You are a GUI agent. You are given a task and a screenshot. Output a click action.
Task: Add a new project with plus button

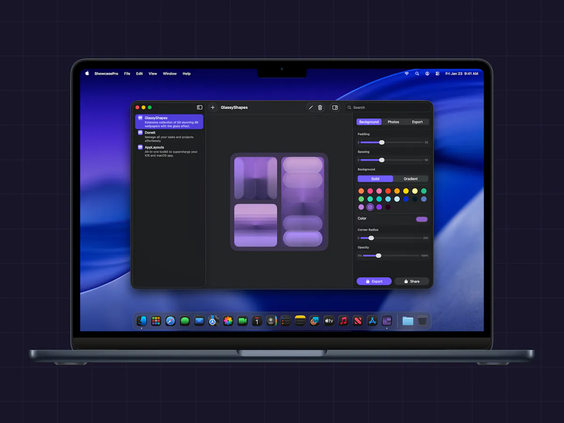tap(212, 108)
